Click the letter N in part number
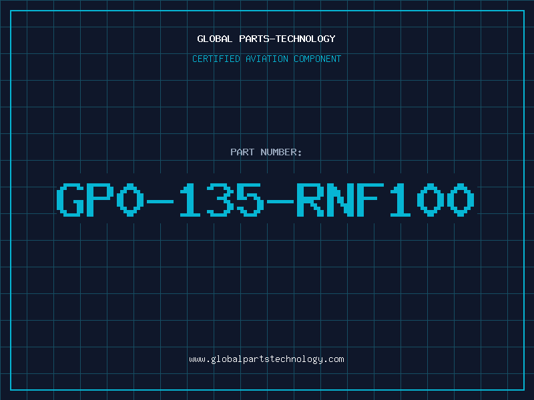The image size is (534, 400). click(x=340, y=199)
